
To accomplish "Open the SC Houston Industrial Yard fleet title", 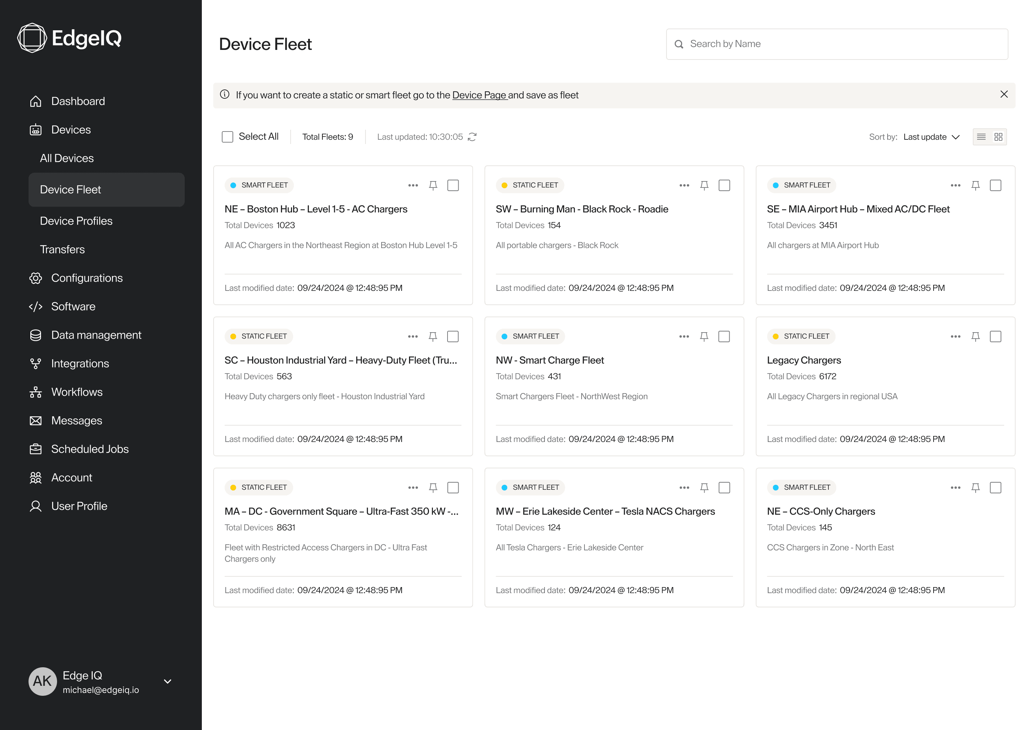I will tap(341, 360).
